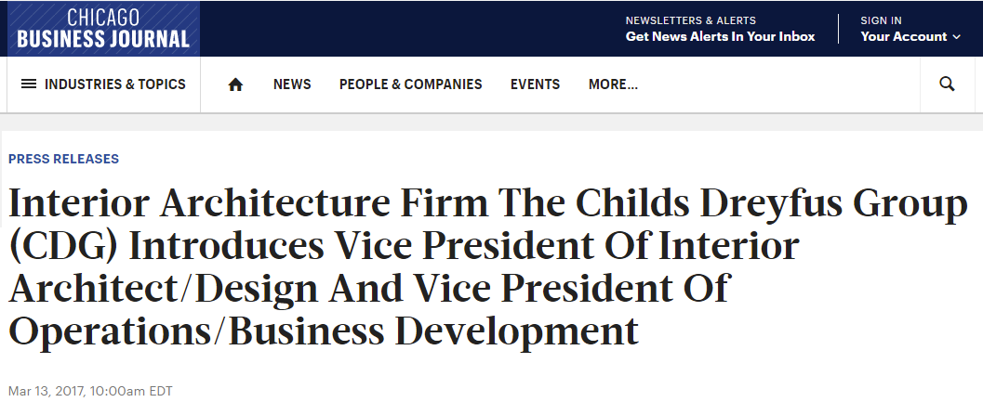983x415 pixels.
Task: Click the word CHICAGO in the logo
Action: pyautogui.click(x=103, y=17)
